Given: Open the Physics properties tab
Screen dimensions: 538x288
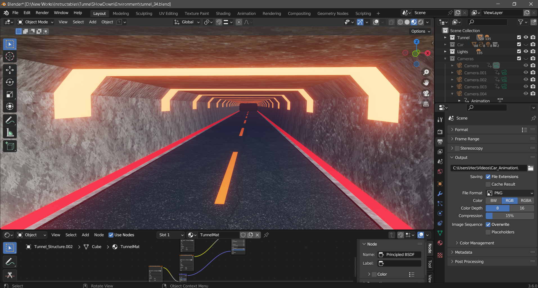Looking at the screenshot, I should 440,213.
